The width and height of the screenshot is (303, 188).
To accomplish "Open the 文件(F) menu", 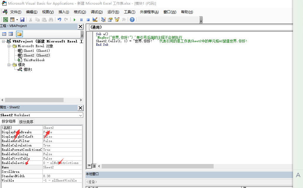I will pyautogui.click(x=16, y=12).
